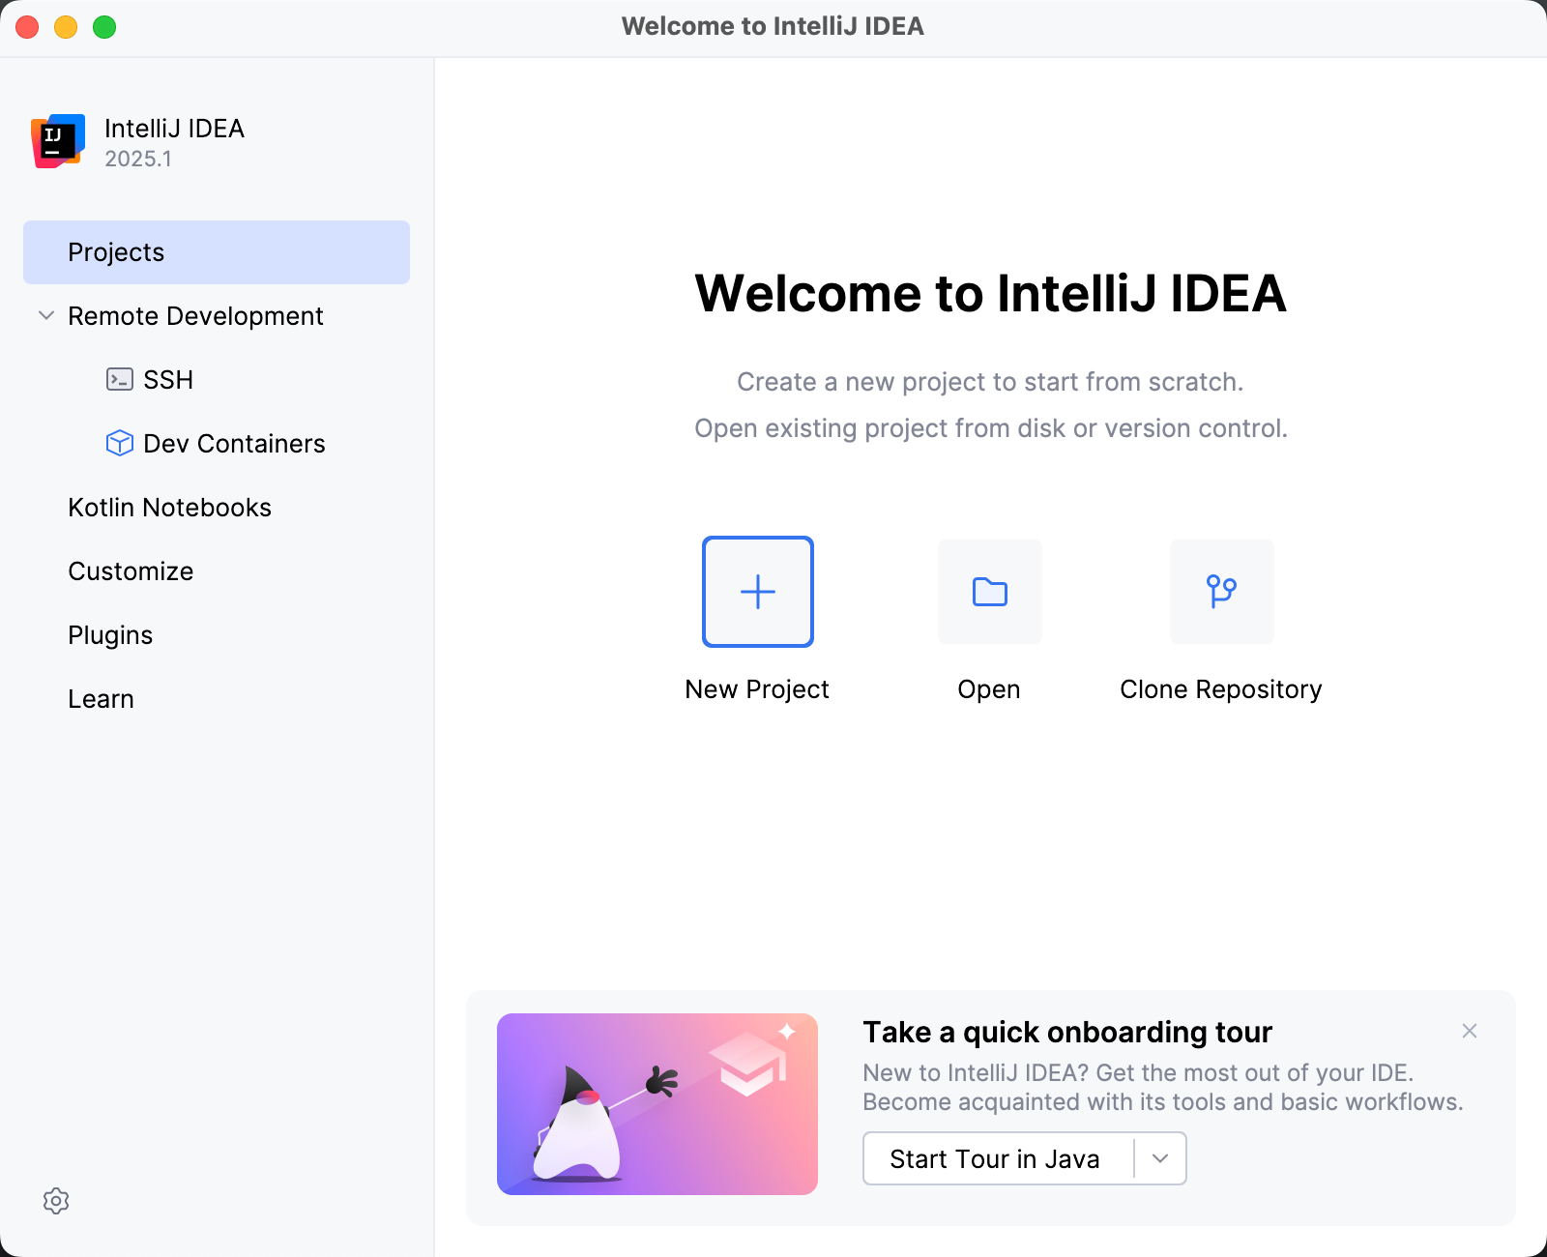The height and width of the screenshot is (1257, 1547).
Task: Expand the IntelliJ IDEA version 2025.1 info
Action: pos(138,159)
